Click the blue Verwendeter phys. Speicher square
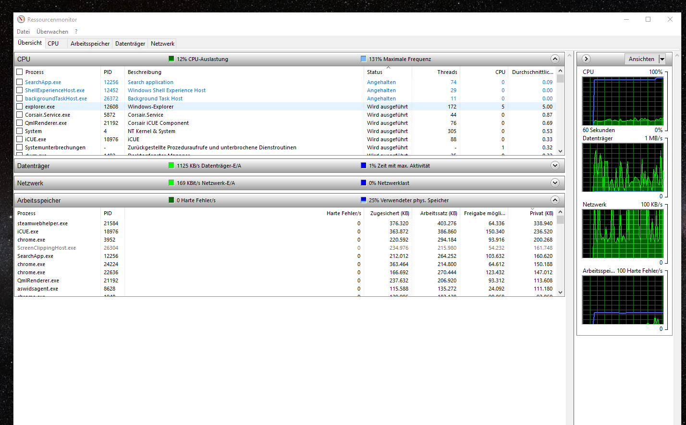Image resolution: width=686 pixels, height=425 pixels. tap(364, 200)
